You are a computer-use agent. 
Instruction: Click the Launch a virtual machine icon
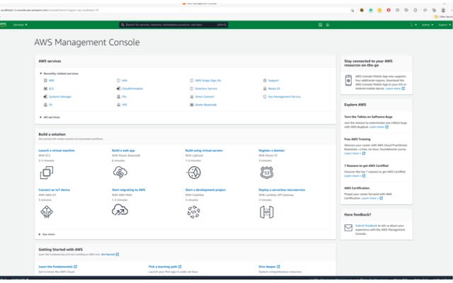pos(47,173)
